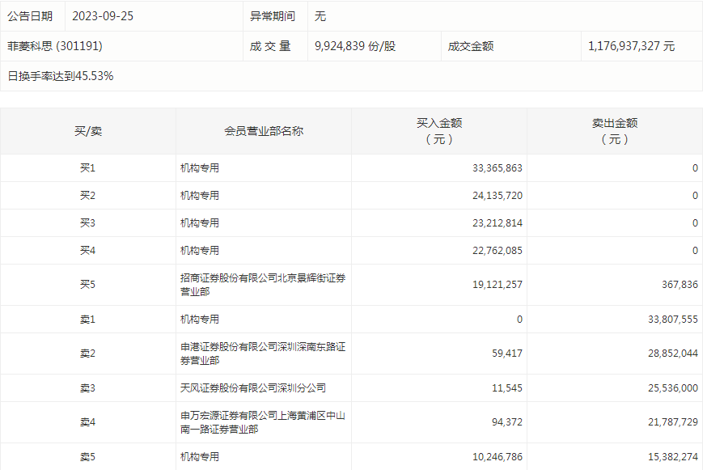
Task: Click the 买入金额(元) column header
Action: [439, 131]
